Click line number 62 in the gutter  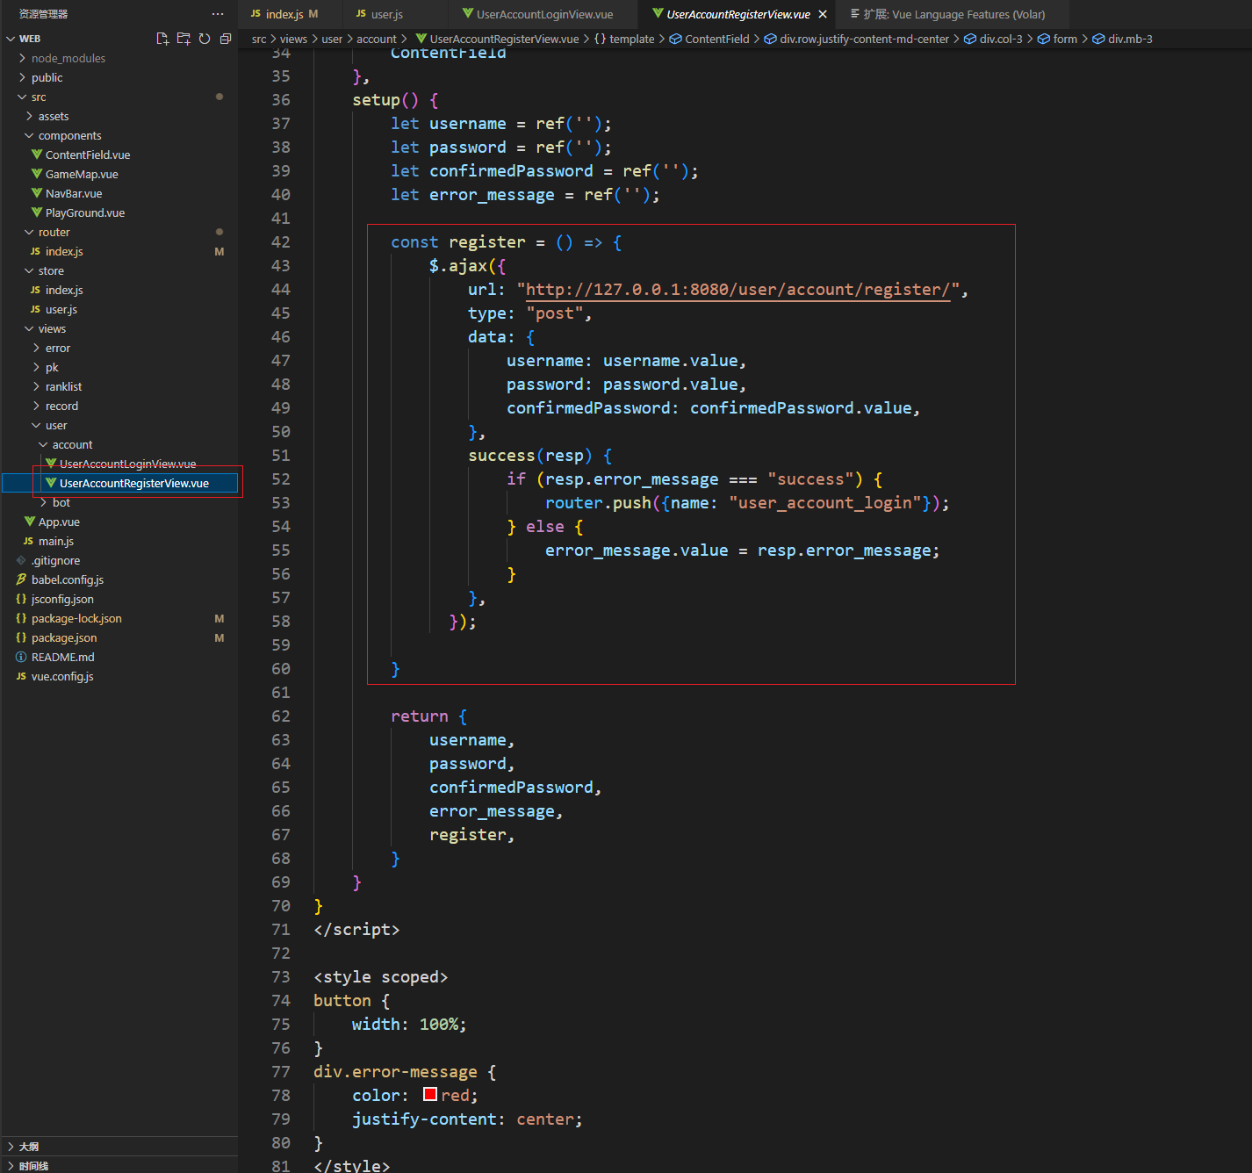coord(281,716)
